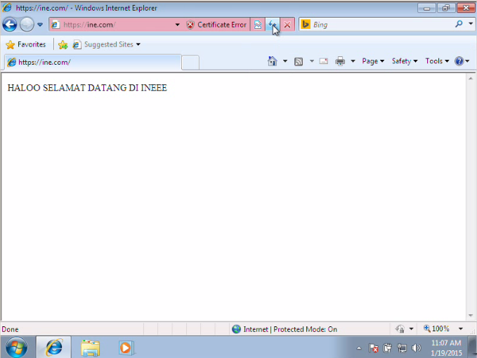477x358 pixels.
Task: Click Internet Explorer taskbar icon
Action: tap(54, 347)
